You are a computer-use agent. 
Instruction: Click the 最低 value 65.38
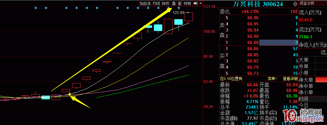tap(292, 96)
